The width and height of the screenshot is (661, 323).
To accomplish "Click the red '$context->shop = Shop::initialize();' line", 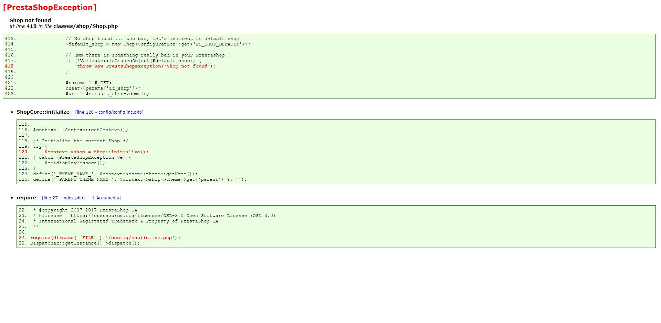I will click(x=96, y=152).
